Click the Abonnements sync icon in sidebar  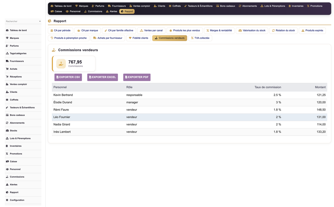(x=7, y=123)
